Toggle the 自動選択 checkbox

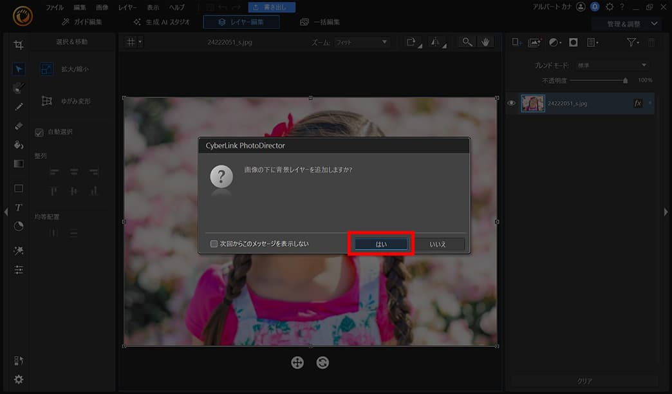click(x=39, y=132)
